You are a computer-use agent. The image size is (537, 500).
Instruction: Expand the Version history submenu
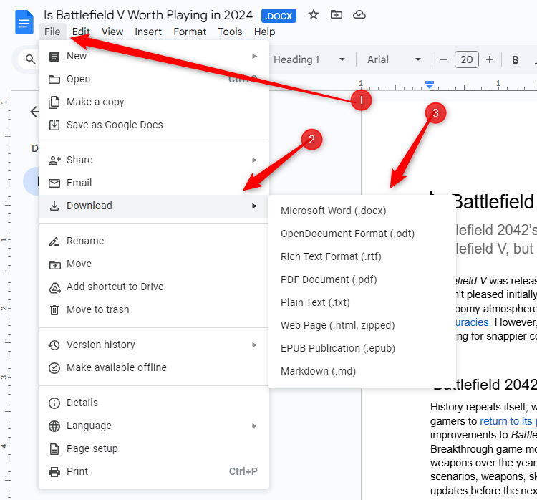coord(154,345)
